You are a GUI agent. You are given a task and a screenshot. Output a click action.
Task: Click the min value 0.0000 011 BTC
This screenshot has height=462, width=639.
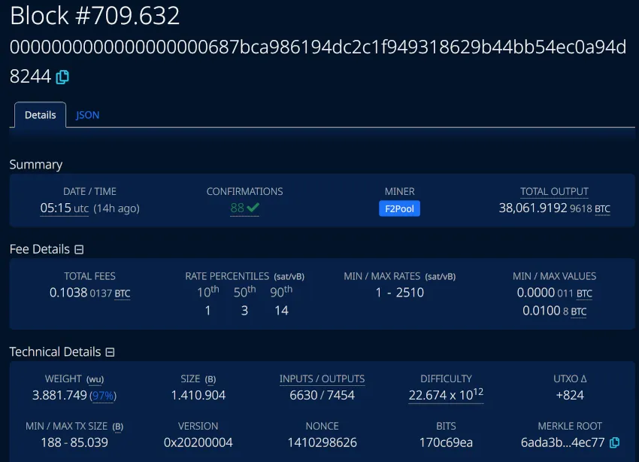[x=554, y=293]
